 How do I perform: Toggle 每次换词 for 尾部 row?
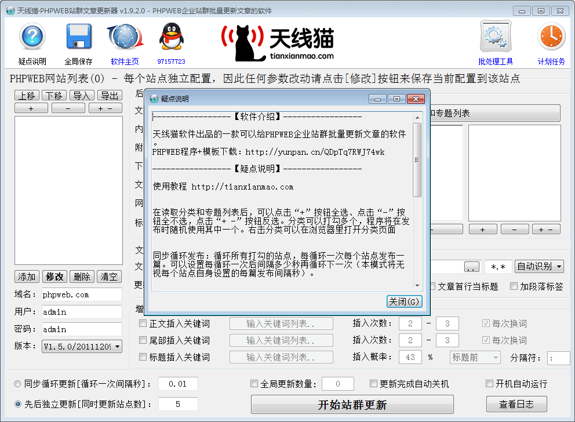coord(486,340)
